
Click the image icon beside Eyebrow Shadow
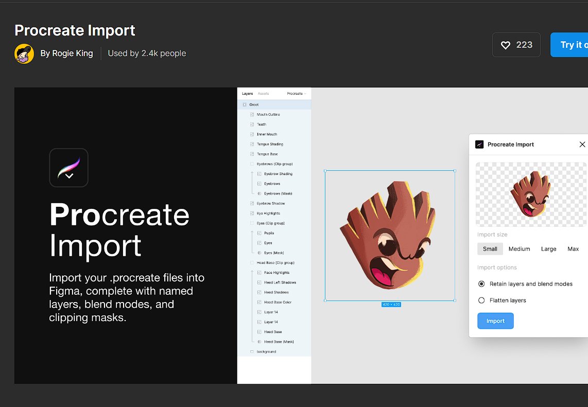(x=252, y=204)
